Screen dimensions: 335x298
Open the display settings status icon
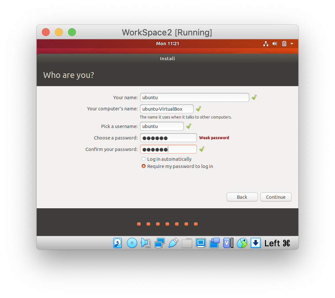pos(201,243)
